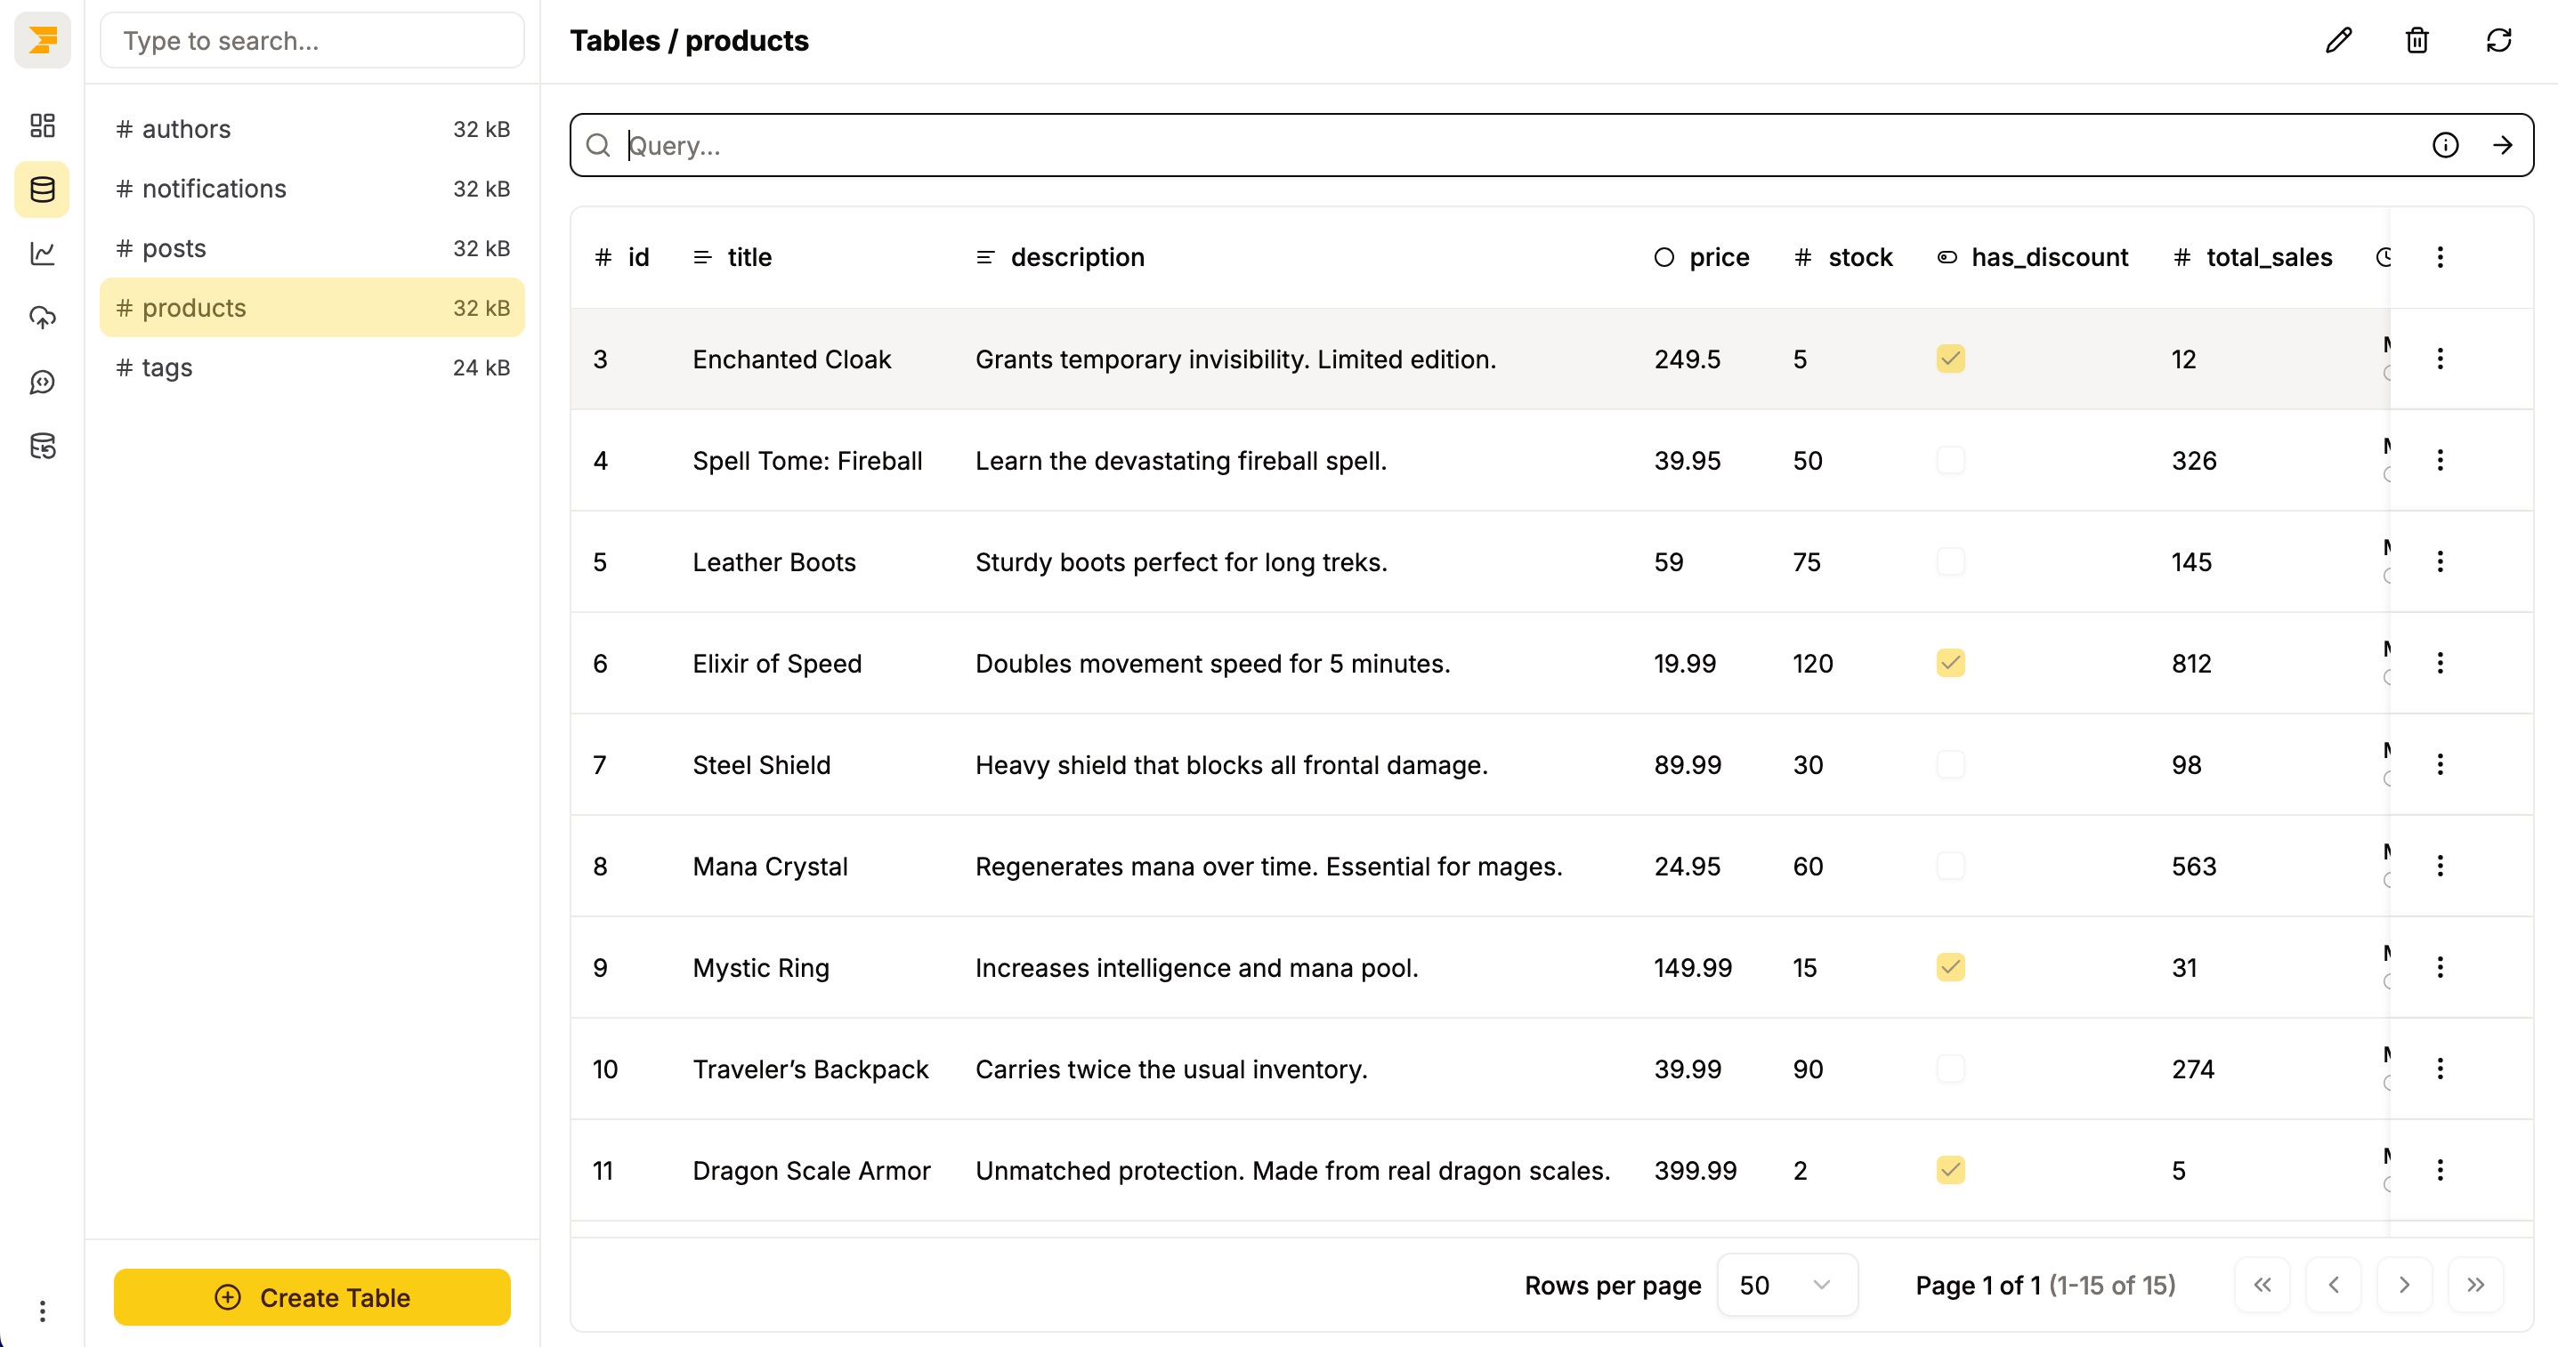Viewport: 2558px width, 1347px height.
Task: Click the trash delete table icon
Action: coord(2417,41)
